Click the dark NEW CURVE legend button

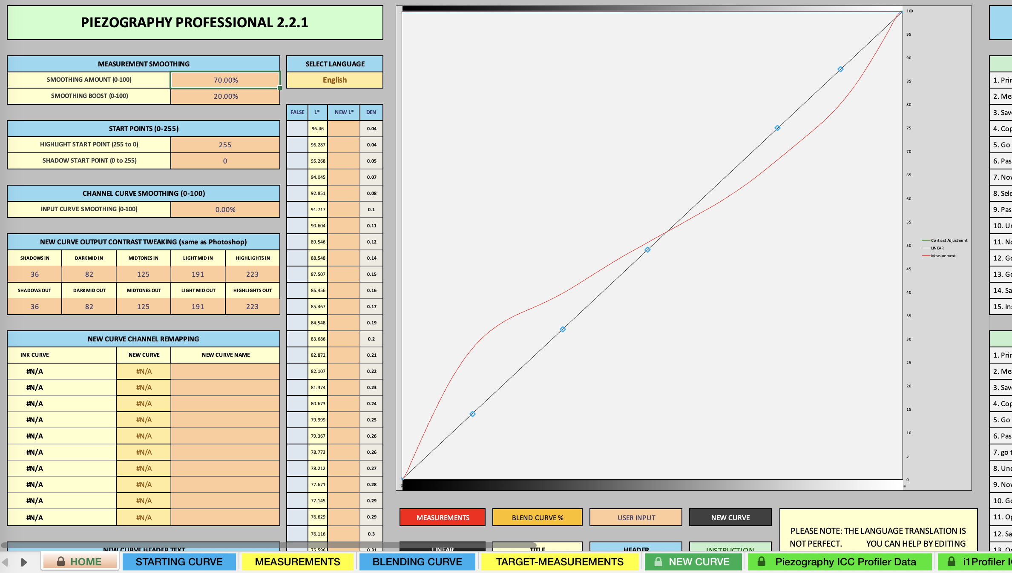tap(730, 518)
